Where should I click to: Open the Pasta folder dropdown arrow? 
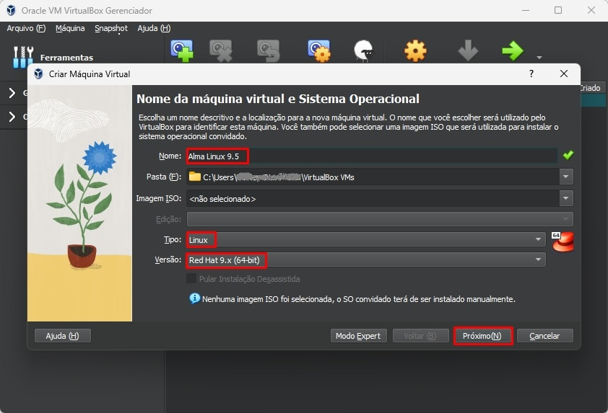(565, 177)
